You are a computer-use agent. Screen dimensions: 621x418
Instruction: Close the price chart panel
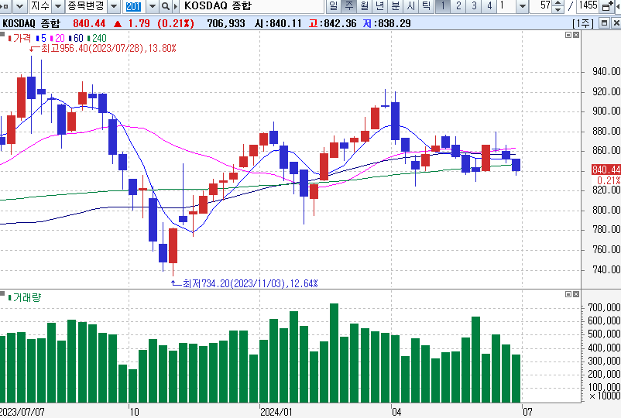click(576, 36)
